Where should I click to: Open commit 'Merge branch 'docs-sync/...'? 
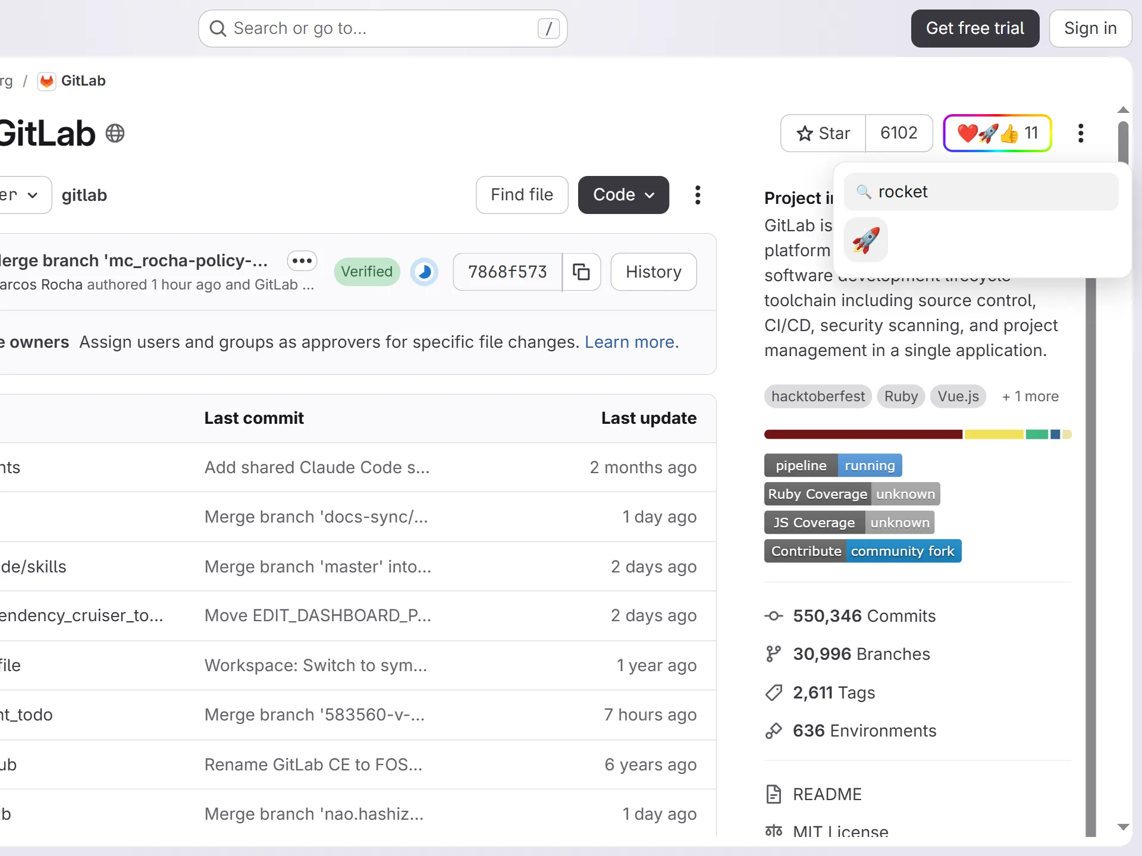pos(316,517)
